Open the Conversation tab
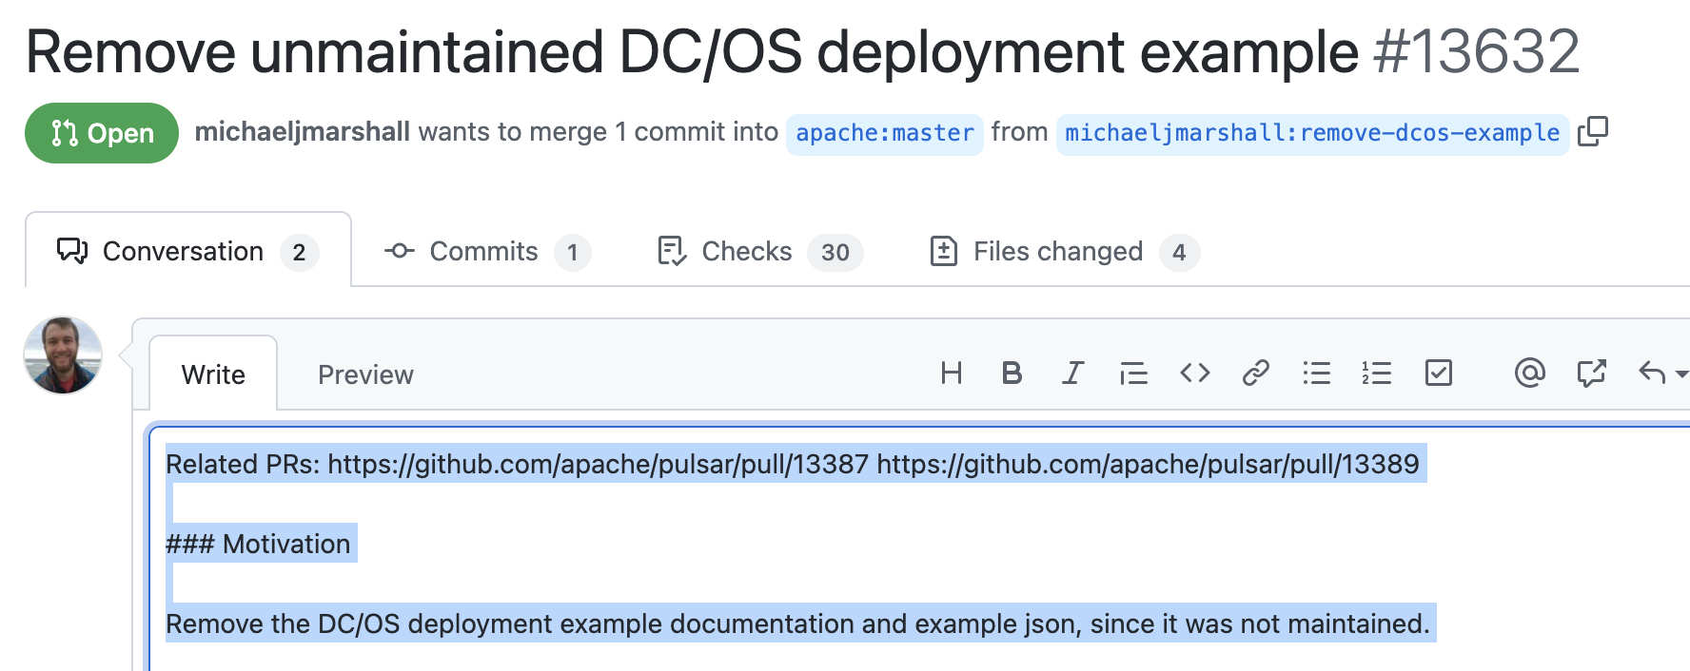Screen dimensions: 1690x671 (x=188, y=251)
